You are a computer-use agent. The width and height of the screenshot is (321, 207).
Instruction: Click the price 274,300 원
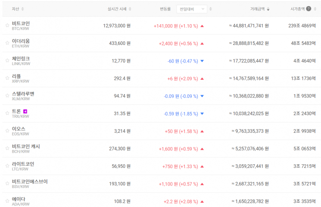coord(120,149)
